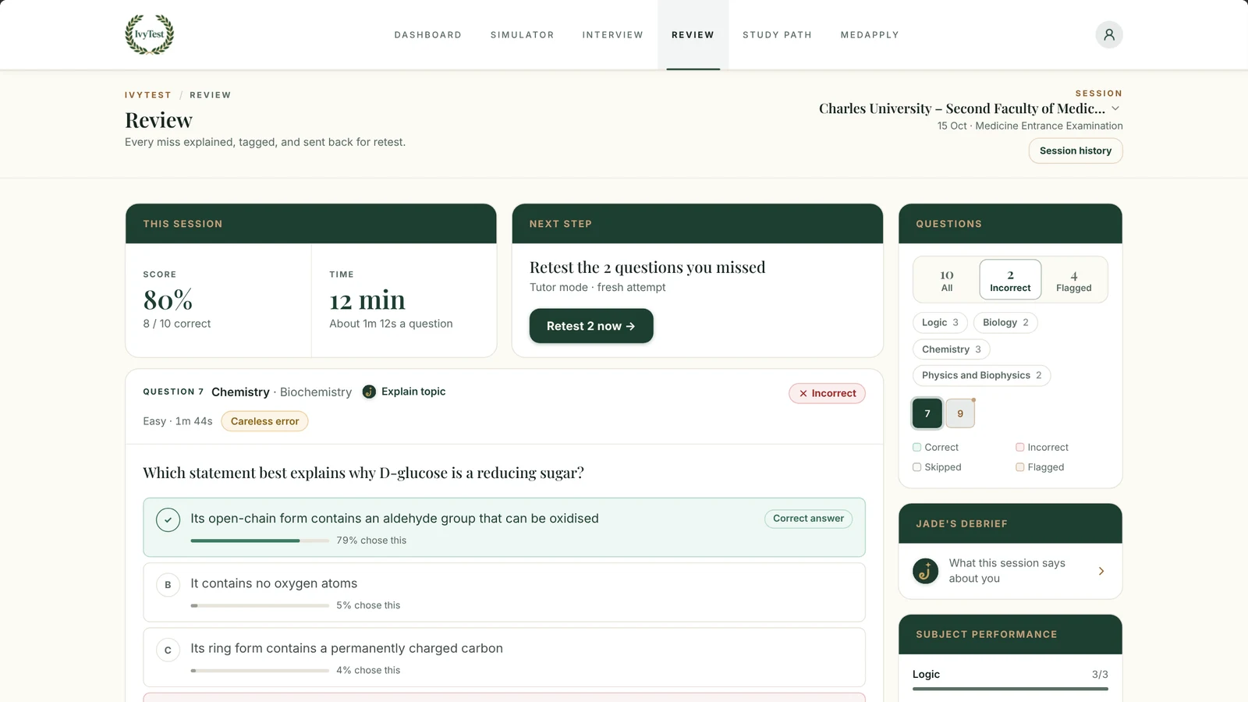1248x702 pixels.
Task: Select the Review nav item
Action: pos(693,35)
